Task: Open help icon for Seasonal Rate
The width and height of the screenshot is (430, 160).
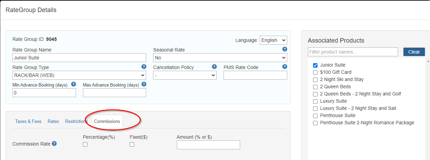Action: tap(284, 49)
